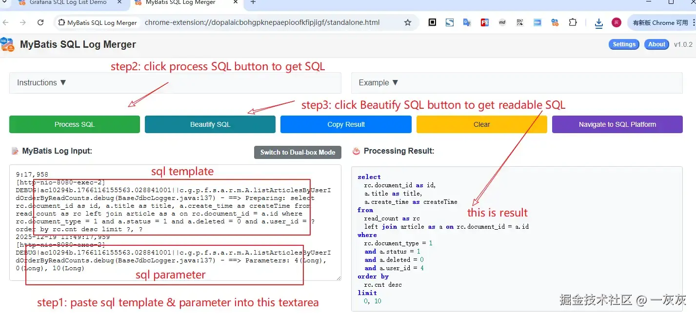This screenshot has height=316, width=696.
Task: Open the red profile avatar
Action: [x=616, y=22]
